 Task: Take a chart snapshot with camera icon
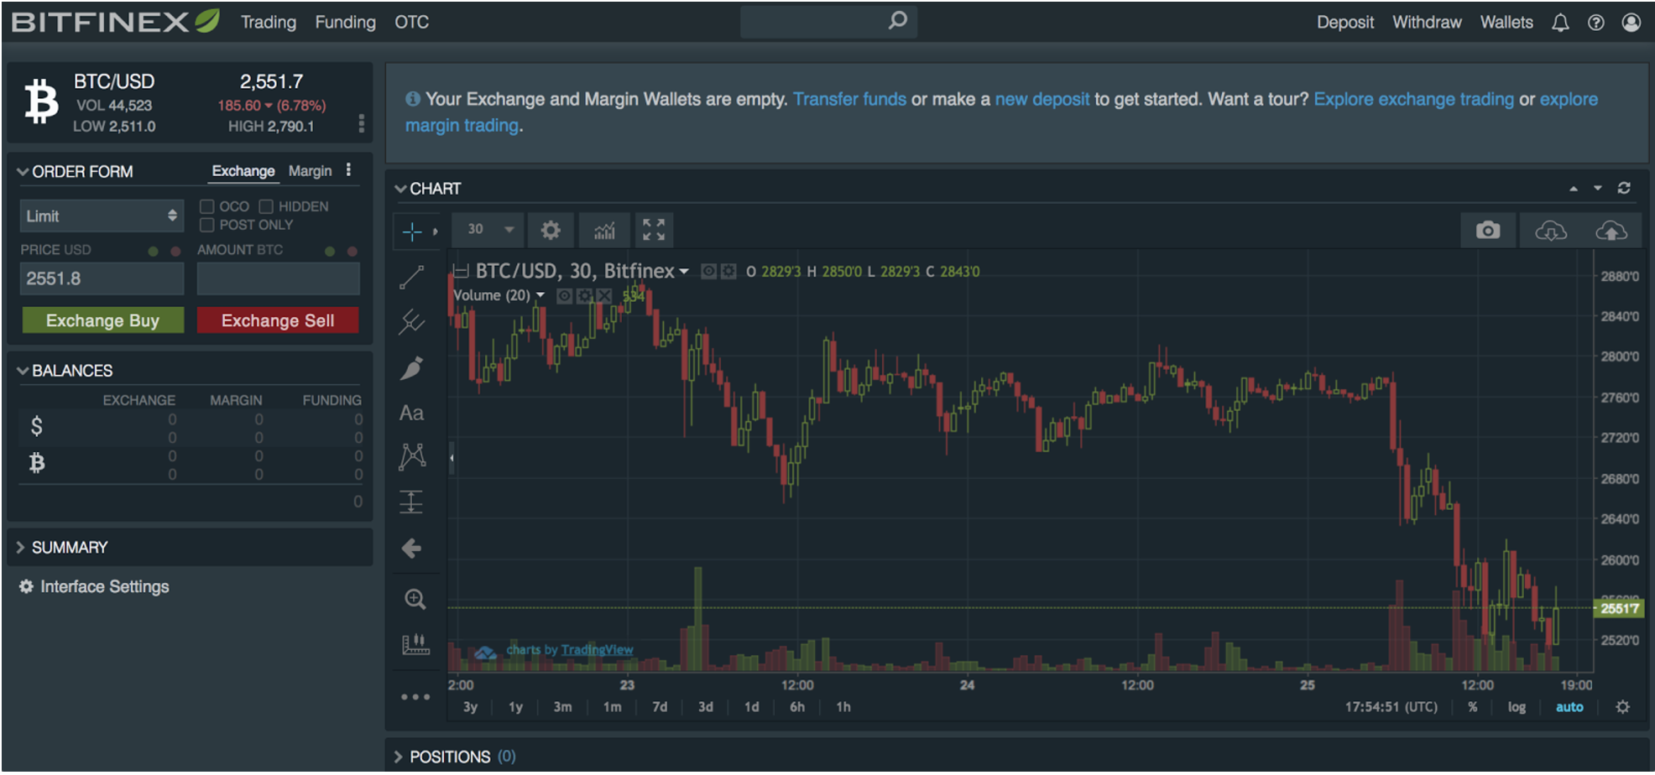[1488, 230]
